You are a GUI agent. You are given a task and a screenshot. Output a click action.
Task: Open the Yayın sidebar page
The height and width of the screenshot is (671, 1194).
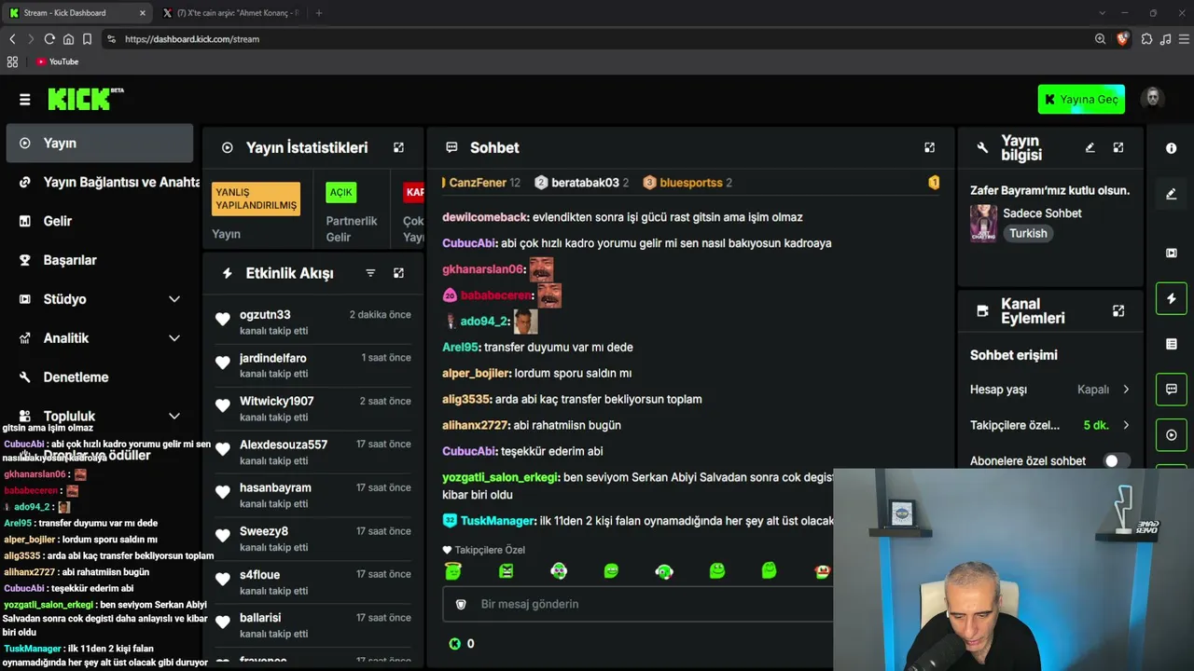point(100,144)
